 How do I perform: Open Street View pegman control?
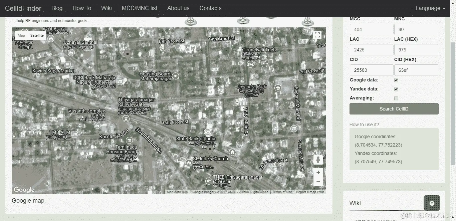click(318, 160)
